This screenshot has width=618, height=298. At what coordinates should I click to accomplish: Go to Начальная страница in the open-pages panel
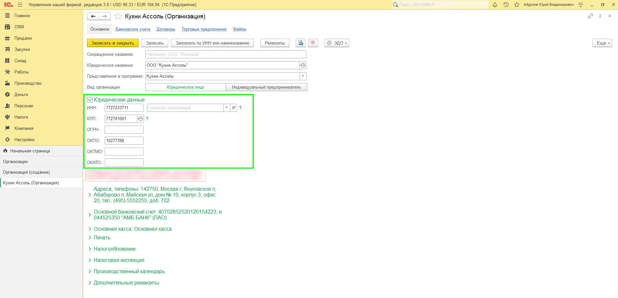pyautogui.click(x=41, y=151)
